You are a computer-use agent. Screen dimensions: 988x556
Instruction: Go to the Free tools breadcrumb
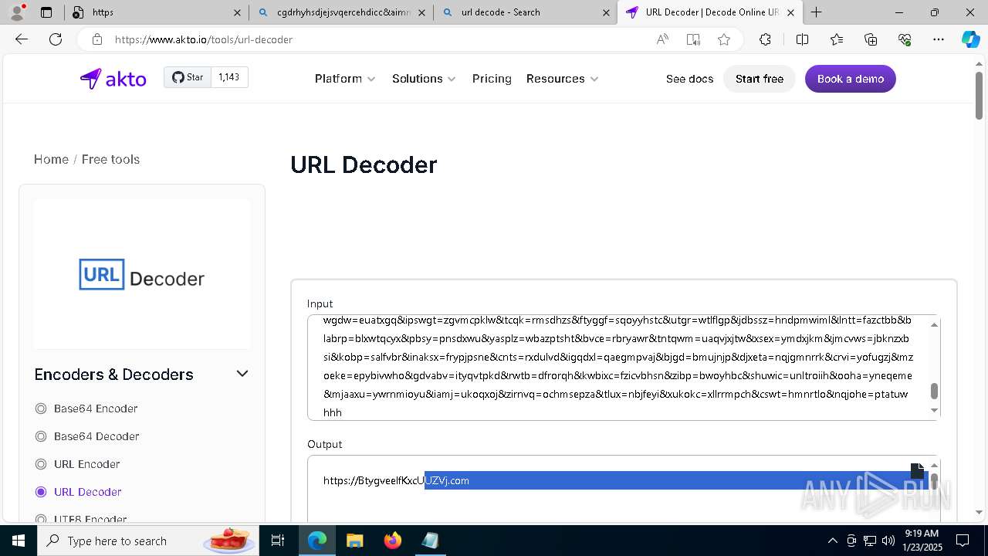(110, 159)
